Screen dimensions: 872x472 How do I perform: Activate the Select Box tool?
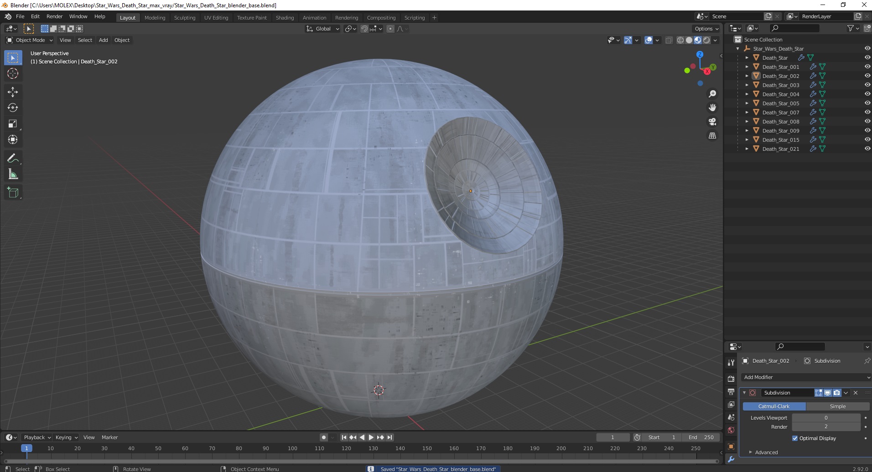13,58
